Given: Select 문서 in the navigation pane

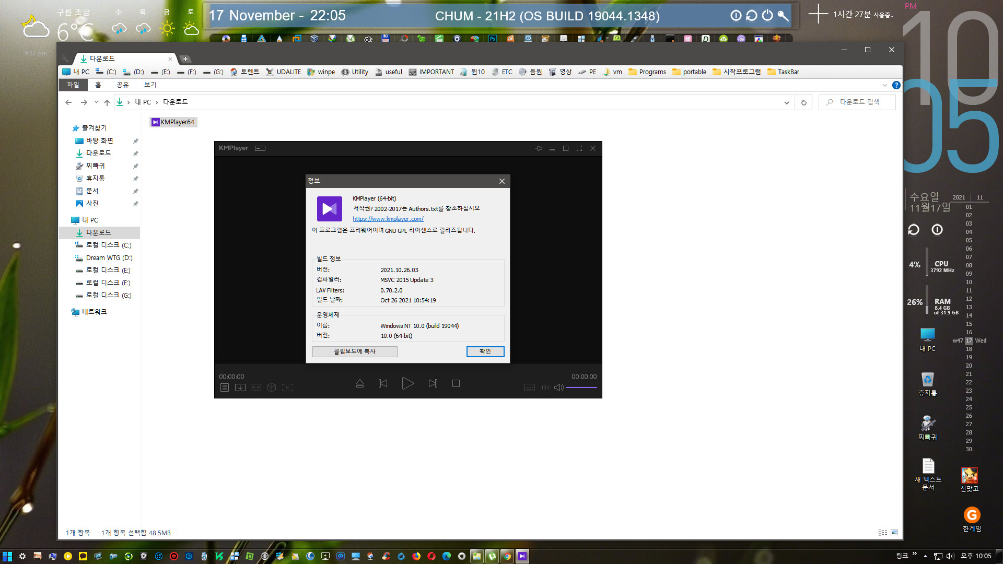Looking at the screenshot, I should (92, 191).
